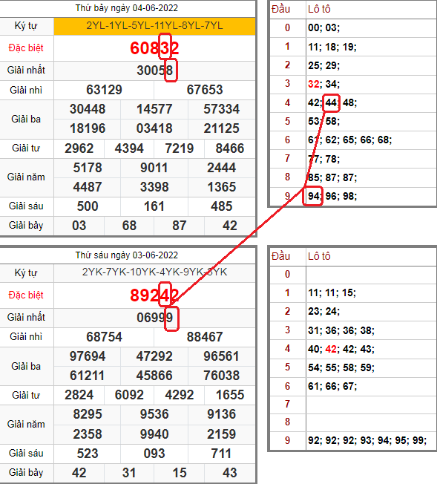
Task: Select fifth prize number 1365
Action: point(221,187)
